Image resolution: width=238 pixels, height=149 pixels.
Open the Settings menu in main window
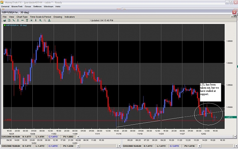[x=37, y=6]
